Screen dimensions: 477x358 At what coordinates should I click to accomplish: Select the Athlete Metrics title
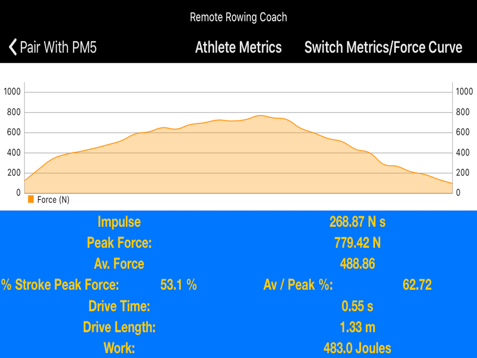click(x=238, y=47)
